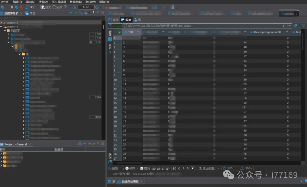Click the 刷新 refresh icon in results toolbar
The image size is (307, 187).
[x=110, y=168]
